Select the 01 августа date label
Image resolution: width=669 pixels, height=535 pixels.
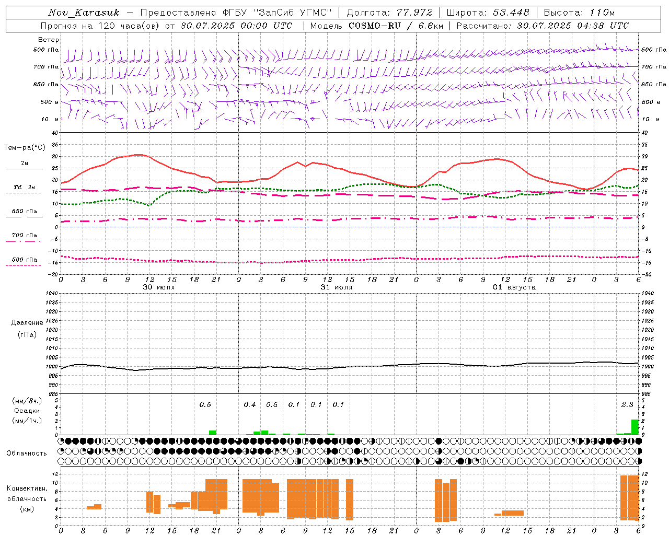tap(514, 287)
